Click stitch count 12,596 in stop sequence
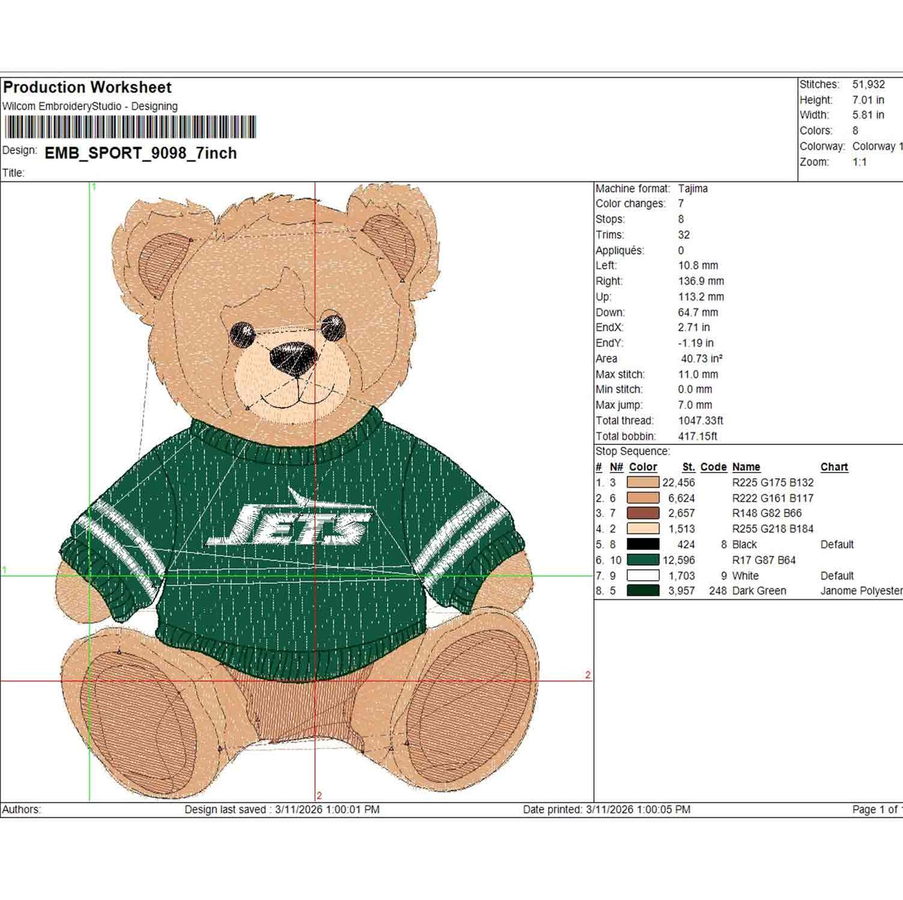 [x=678, y=560]
